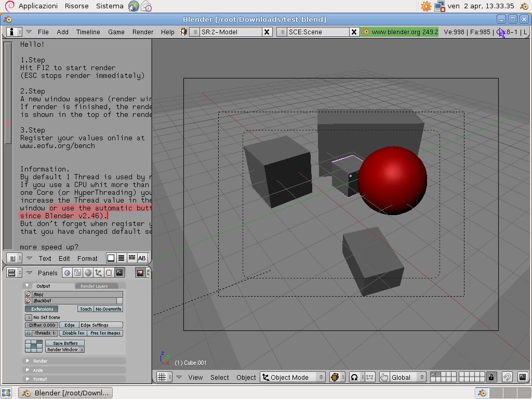
Task: Open the Object context buttons (axes icon)
Action: click(98, 273)
